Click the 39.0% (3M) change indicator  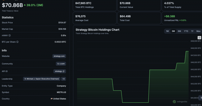click(33, 5)
